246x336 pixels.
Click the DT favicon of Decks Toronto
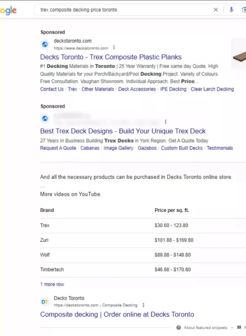click(45, 302)
